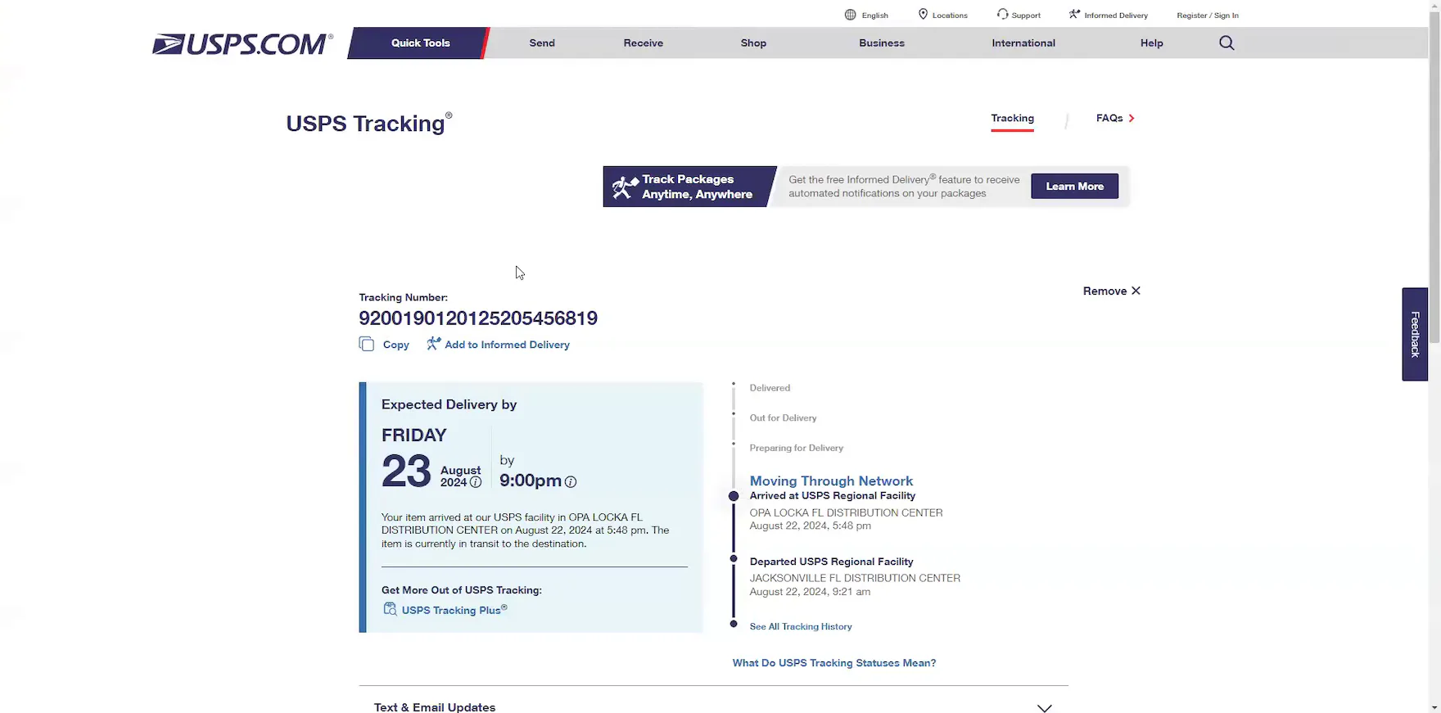This screenshot has height=713, width=1441.
Task: Select the Tracking tab
Action: 1012,119
